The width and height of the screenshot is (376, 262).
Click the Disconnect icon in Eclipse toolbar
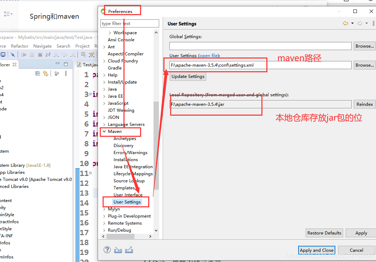(48, 55)
